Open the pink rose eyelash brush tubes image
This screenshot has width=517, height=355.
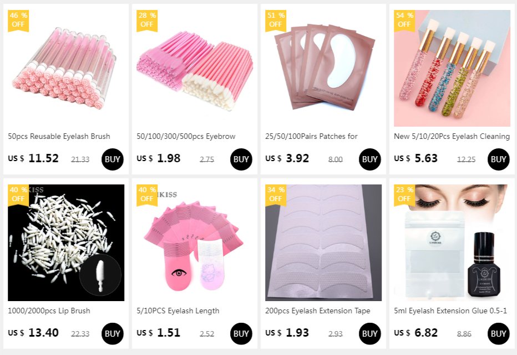pyautogui.click(x=66, y=68)
